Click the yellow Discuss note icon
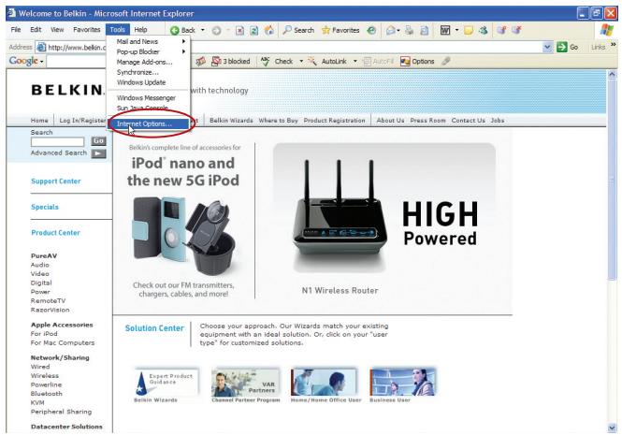The height and width of the screenshot is (435, 622). pyautogui.click(x=469, y=30)
